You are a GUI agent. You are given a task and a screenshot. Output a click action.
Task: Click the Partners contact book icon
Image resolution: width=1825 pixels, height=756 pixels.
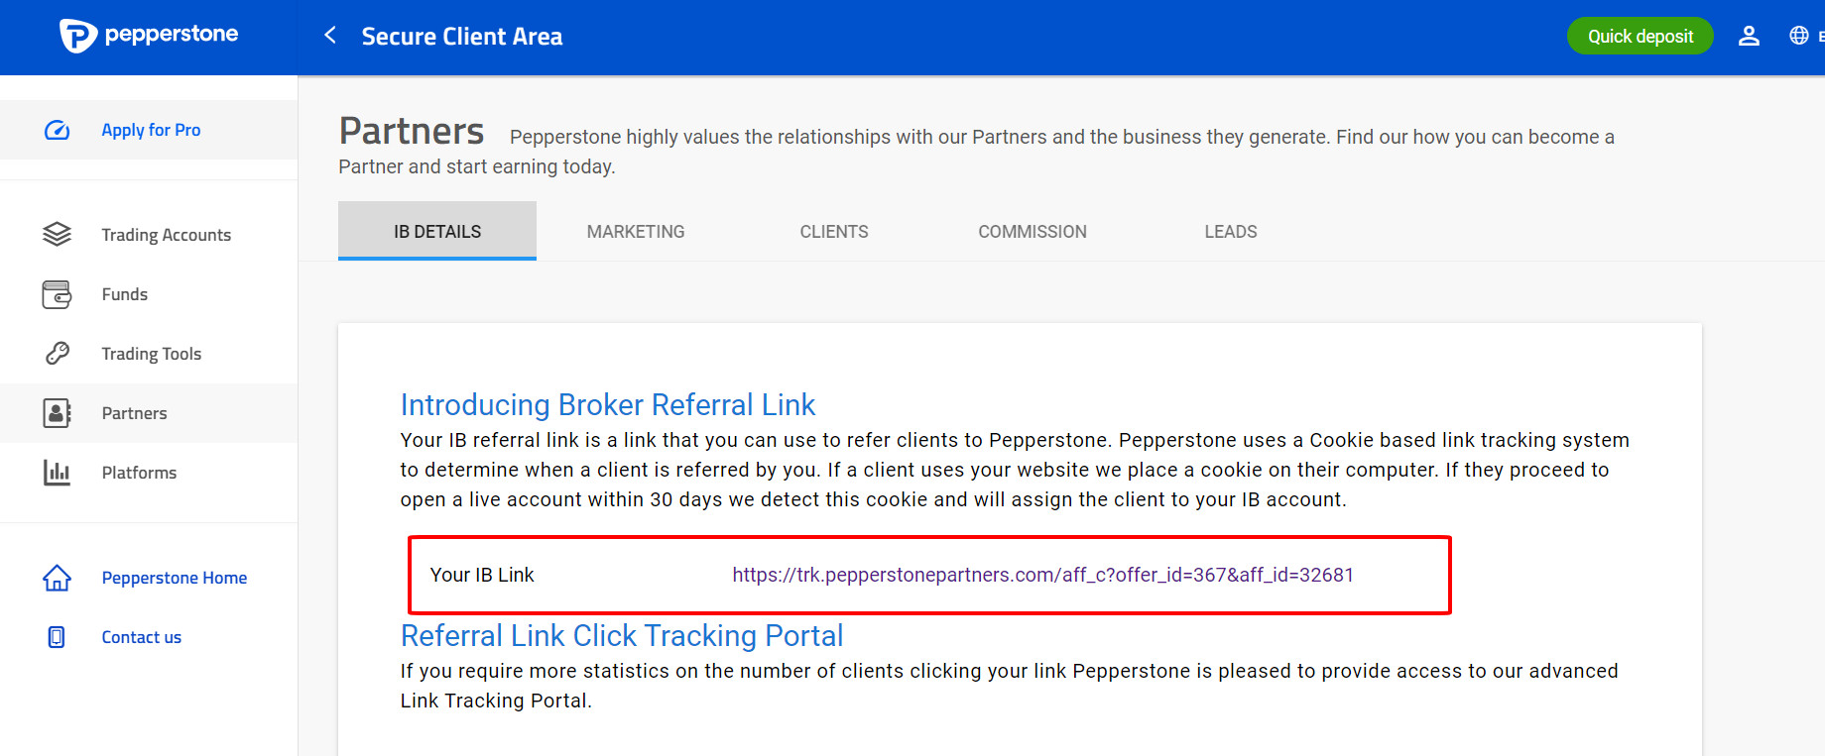point(58,413)
